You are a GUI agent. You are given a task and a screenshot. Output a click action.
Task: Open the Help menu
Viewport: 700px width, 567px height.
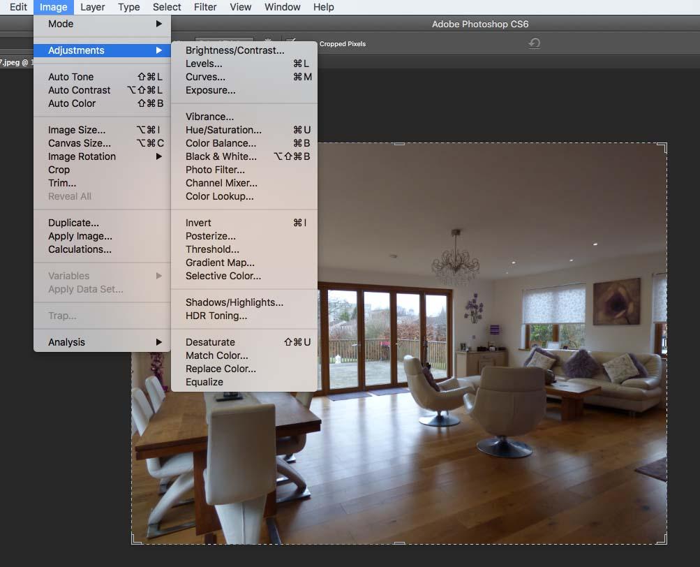pos(324,7)
